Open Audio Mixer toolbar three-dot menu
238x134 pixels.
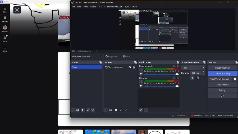point(146,110)
